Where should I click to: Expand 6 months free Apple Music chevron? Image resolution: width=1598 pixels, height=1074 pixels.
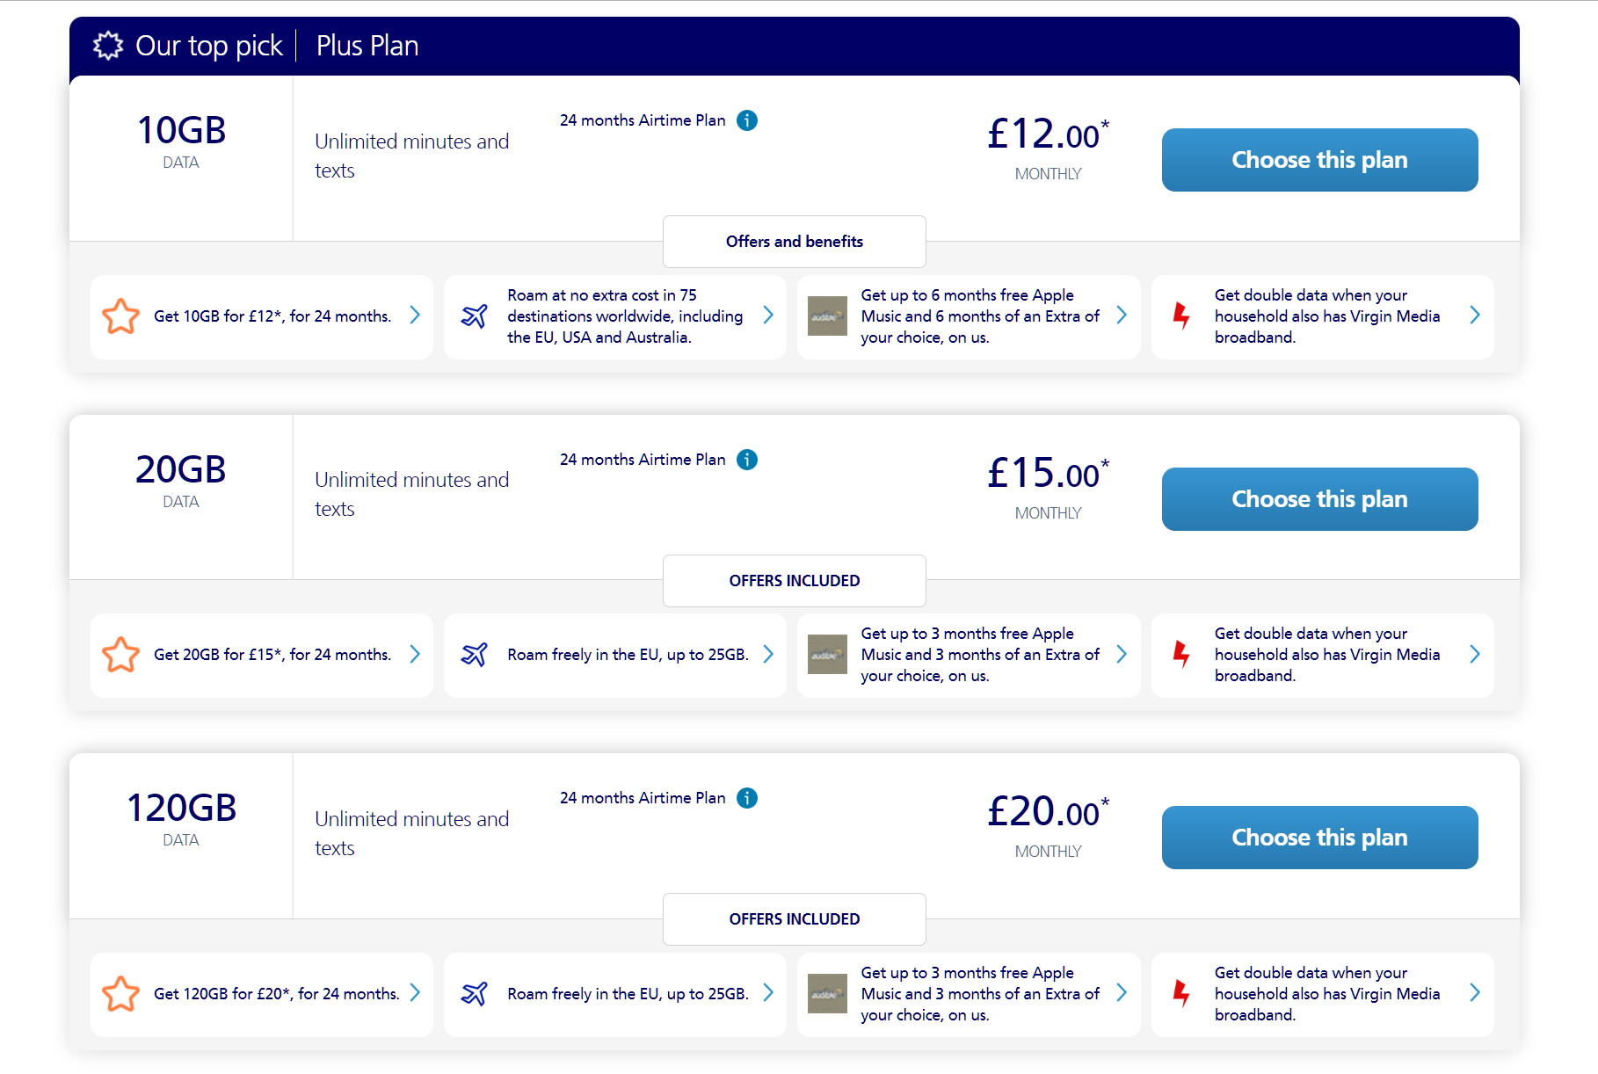(1122, 315)
